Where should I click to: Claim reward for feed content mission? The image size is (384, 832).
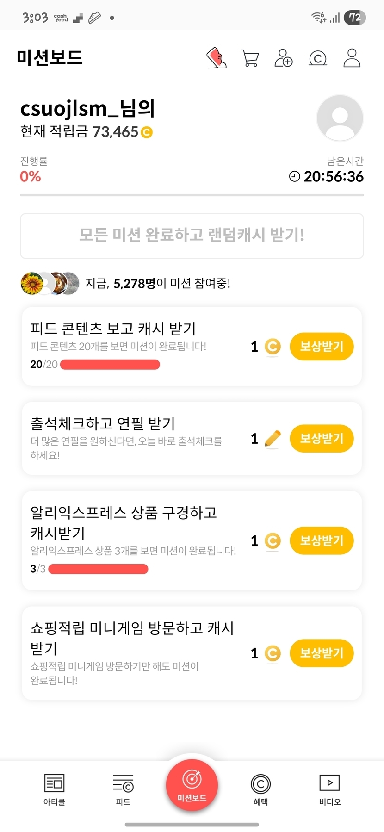coord(322,346)
